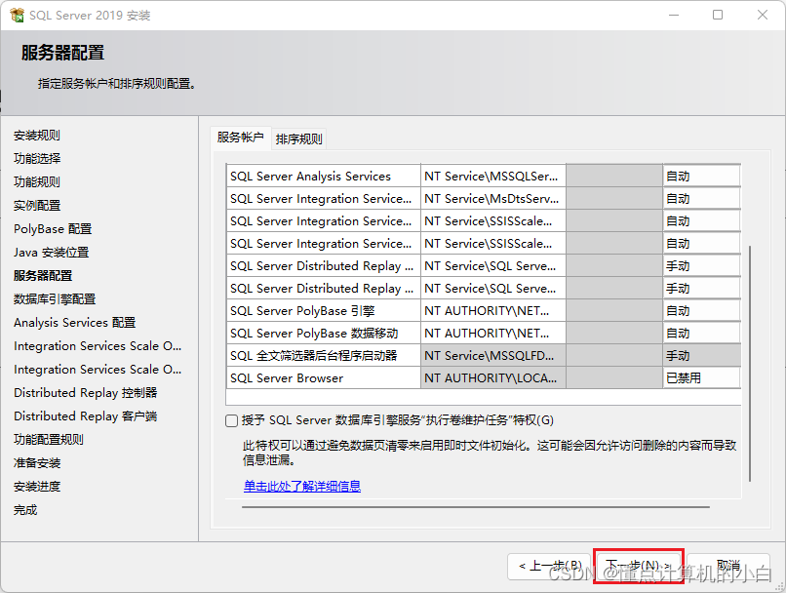
Task: Open the 排序规则 tab
Action: click(x=298, y=138)
